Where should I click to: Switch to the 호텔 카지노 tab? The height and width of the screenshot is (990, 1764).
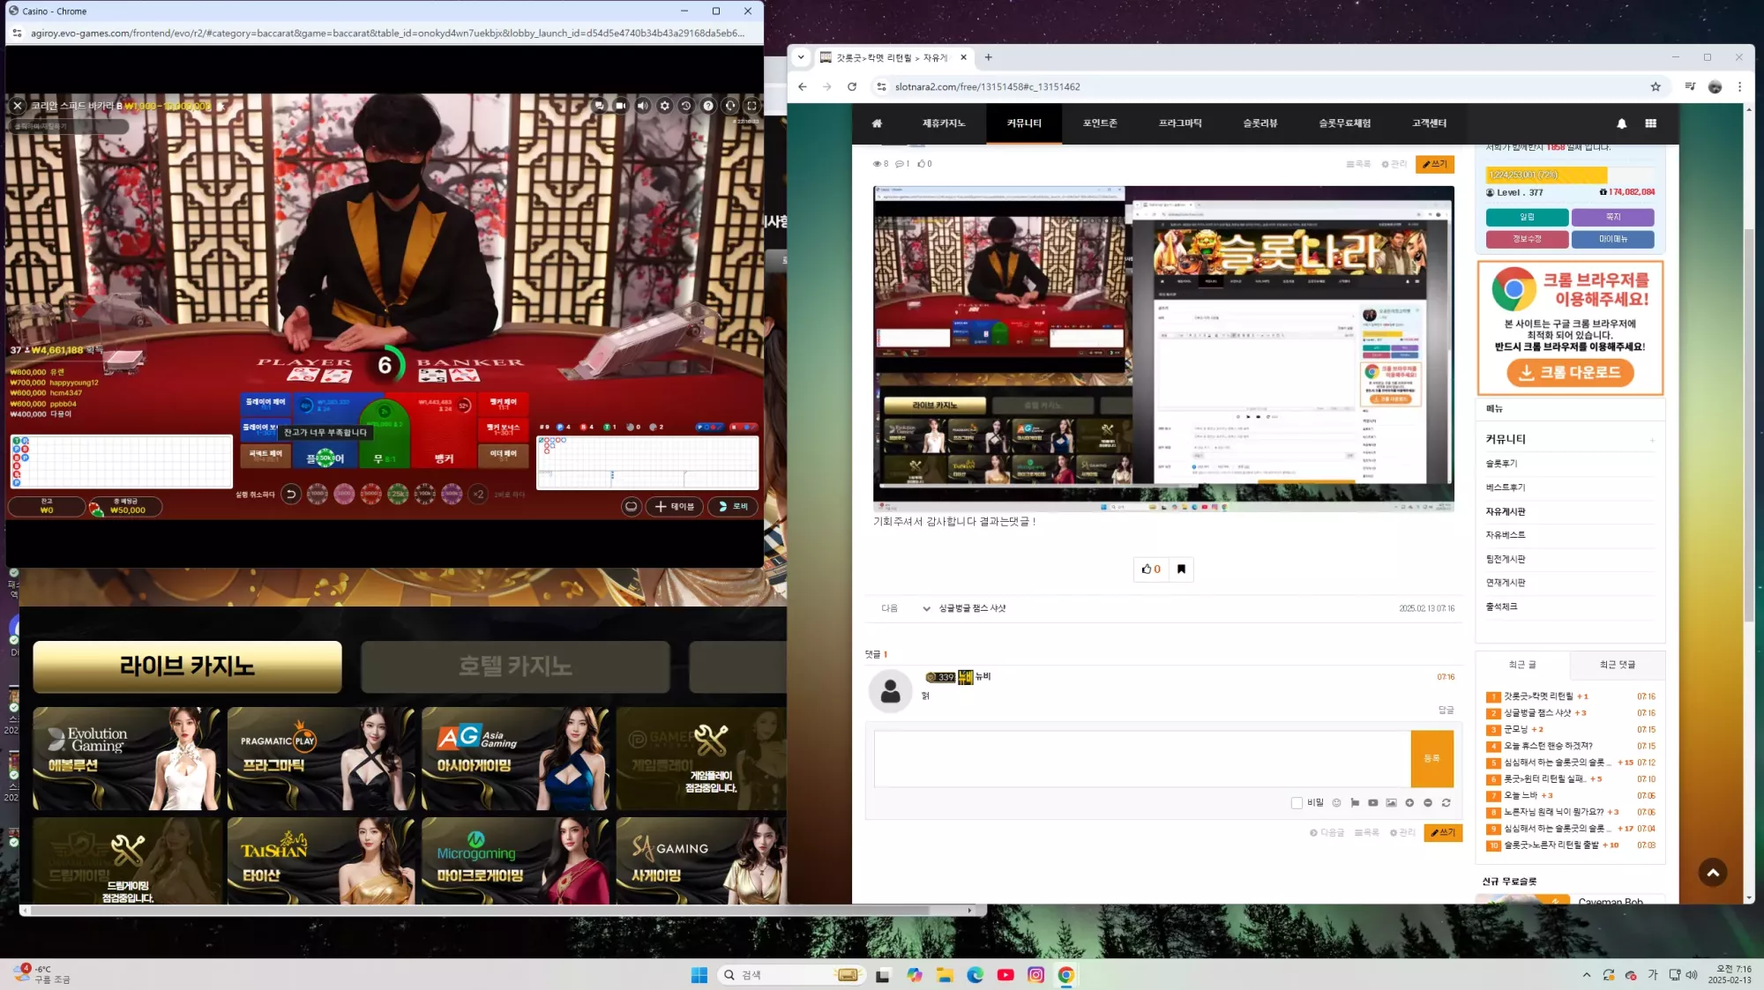516,666
